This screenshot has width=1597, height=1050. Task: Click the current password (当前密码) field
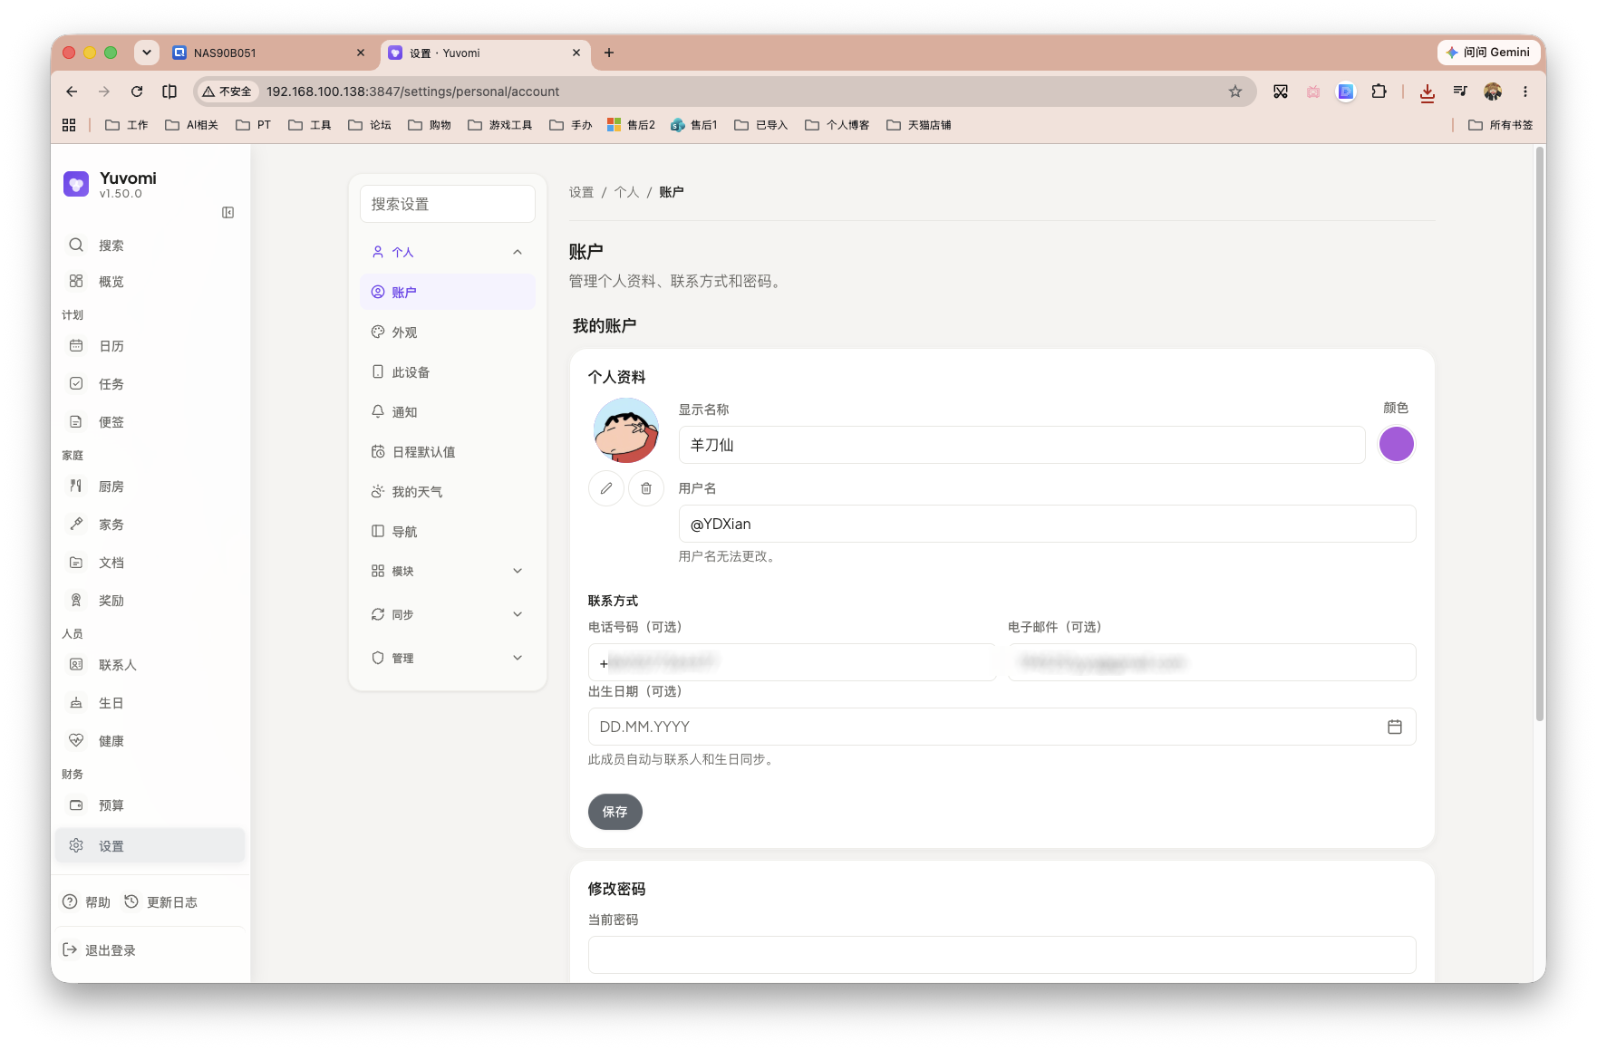(x=1002, y=955)
